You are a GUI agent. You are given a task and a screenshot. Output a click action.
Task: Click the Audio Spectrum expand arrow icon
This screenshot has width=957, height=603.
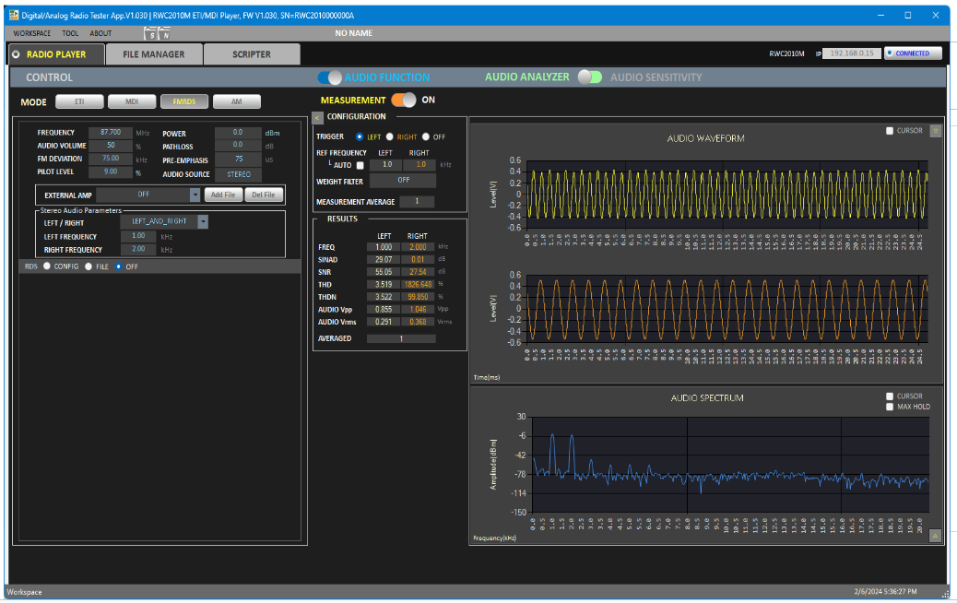click(x=935, y=535)
